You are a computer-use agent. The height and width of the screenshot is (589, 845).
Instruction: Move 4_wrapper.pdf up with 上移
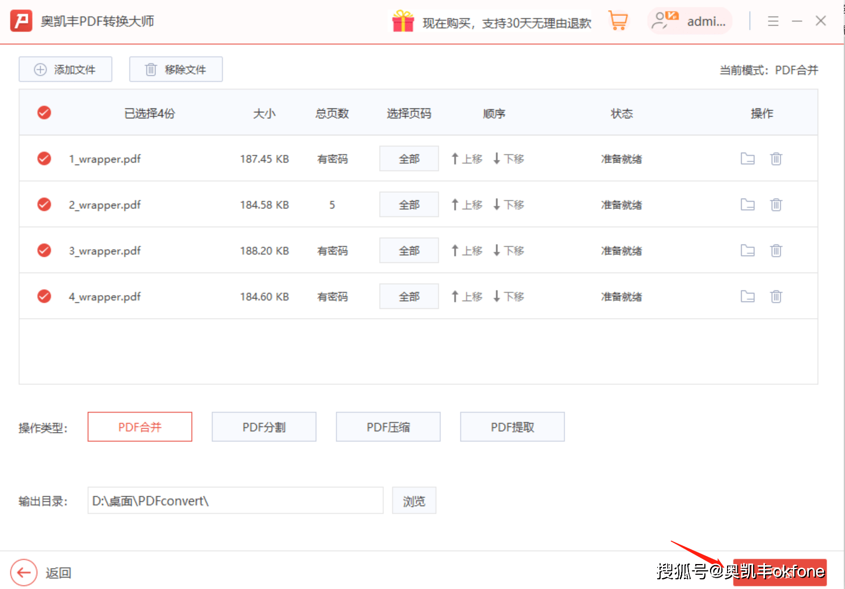click(467, 296)
